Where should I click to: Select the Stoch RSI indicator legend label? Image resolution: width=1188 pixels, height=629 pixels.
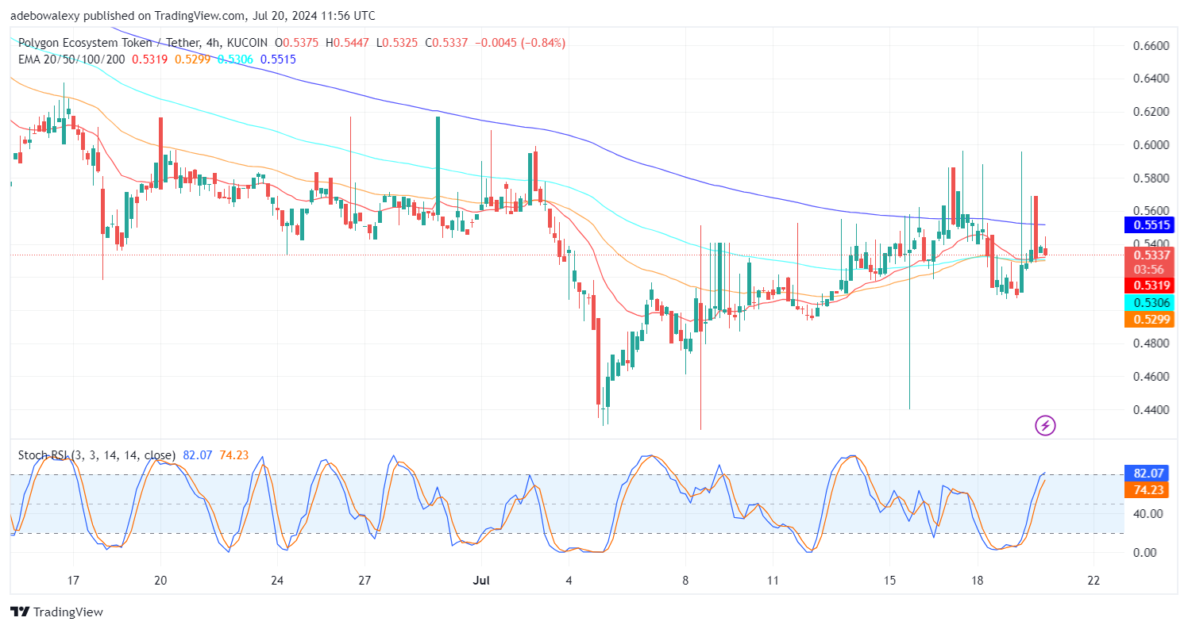tap(95, 455)
